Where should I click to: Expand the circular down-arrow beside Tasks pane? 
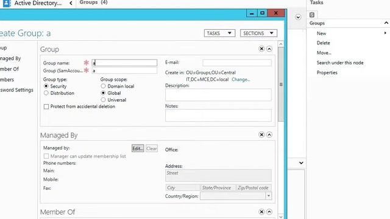298,17
